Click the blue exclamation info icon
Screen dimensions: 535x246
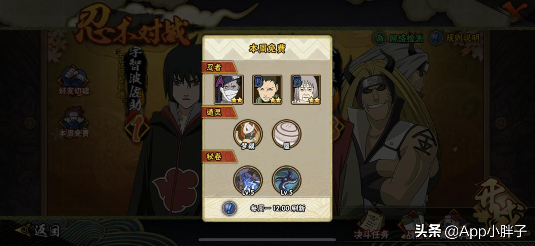pos(229,208)
